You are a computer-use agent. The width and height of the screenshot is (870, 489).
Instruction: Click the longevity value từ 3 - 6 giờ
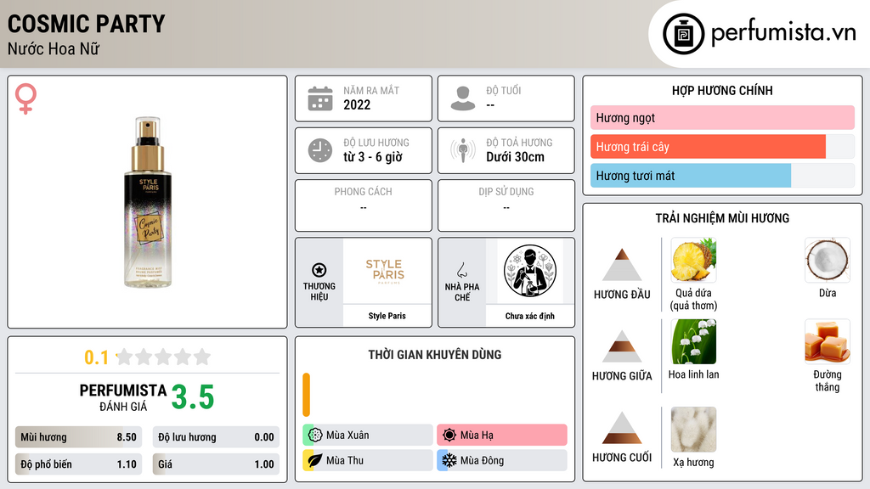click(373, 157)
